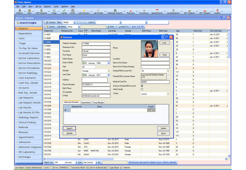Toggle the Saved checkbox in Alternate Numbers grid

coord(151,110)
